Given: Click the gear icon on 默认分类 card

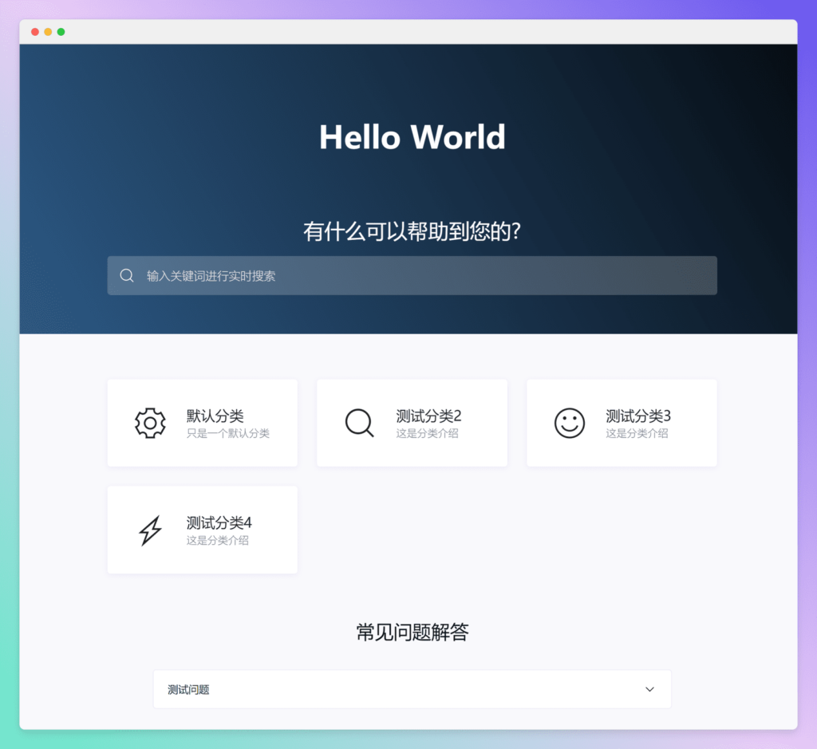Looking at the screenshot, I should 150,423.
